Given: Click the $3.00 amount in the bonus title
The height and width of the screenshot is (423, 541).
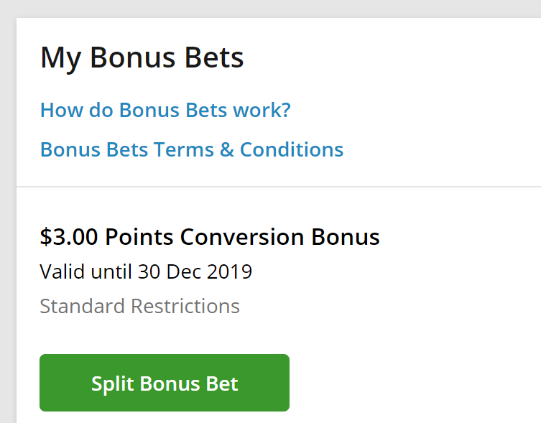Looking at the screenshot, I should click(69, 237).
